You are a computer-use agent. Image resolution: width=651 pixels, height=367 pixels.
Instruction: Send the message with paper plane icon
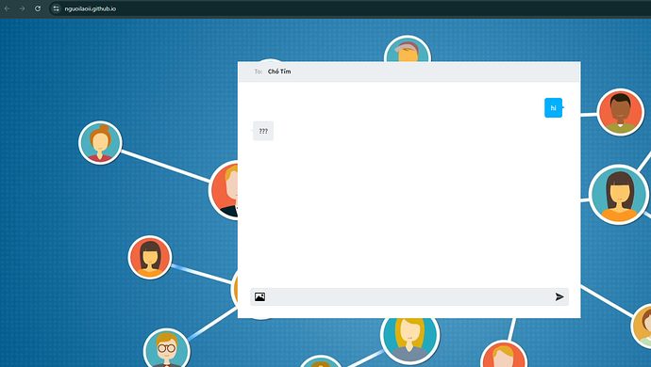click(x=559, y=296)
